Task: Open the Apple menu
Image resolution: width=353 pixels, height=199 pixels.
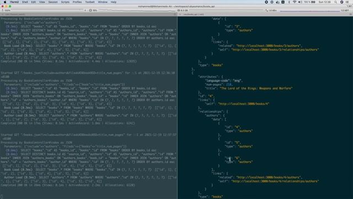Action: pyautogui.click(x=5, y=2)
